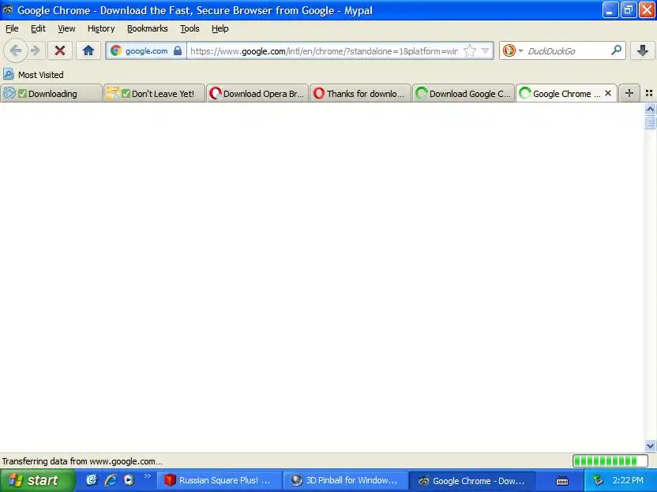Open the downloads arrow button

tap(642, 50)
